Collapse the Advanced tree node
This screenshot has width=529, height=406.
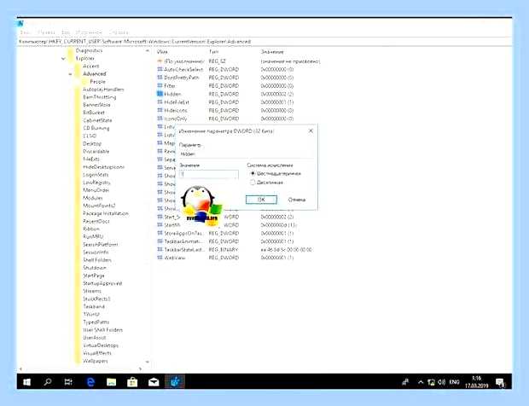tap(70, 74)
